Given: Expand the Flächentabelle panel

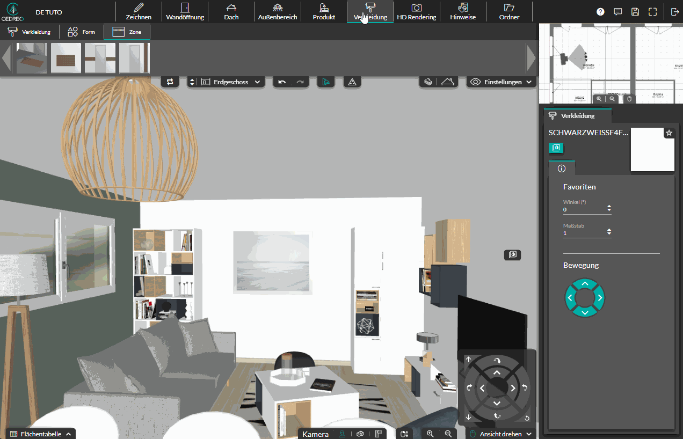Looking at the screenshot, I should (41, 434).
